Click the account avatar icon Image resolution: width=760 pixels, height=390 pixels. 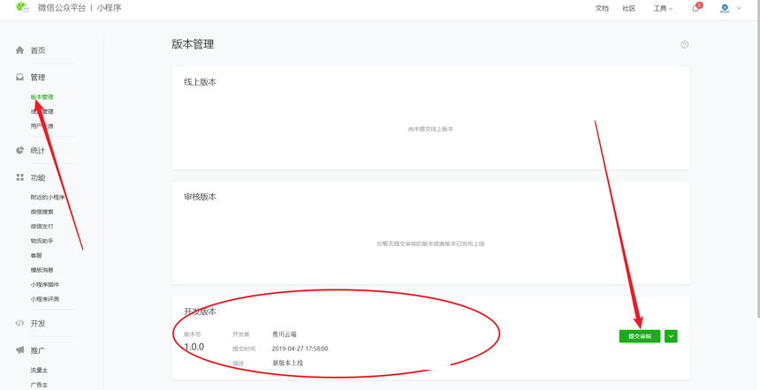pos(726,8)
